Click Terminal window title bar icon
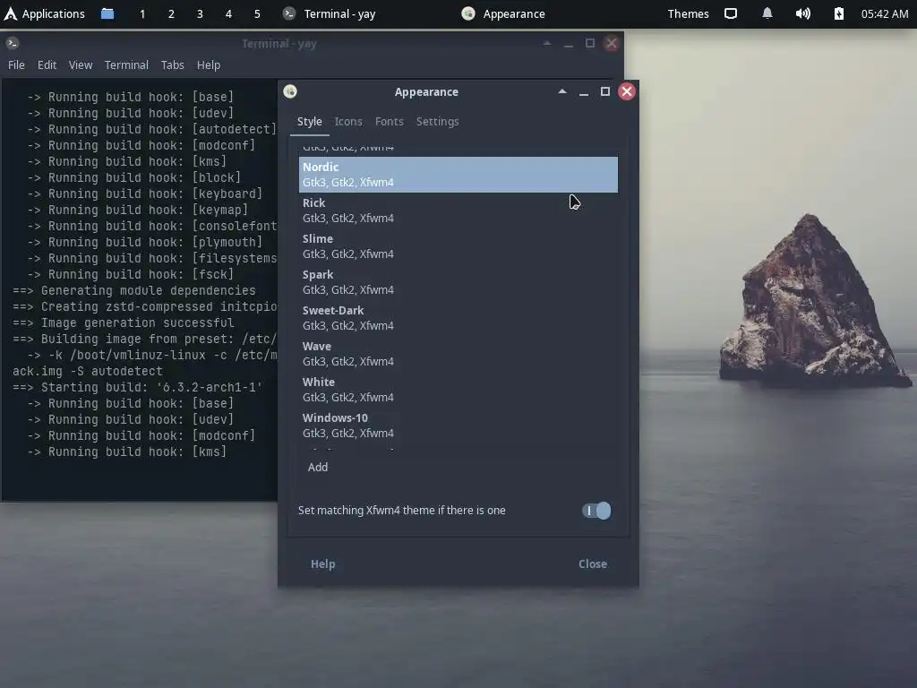 click(13, 43)
